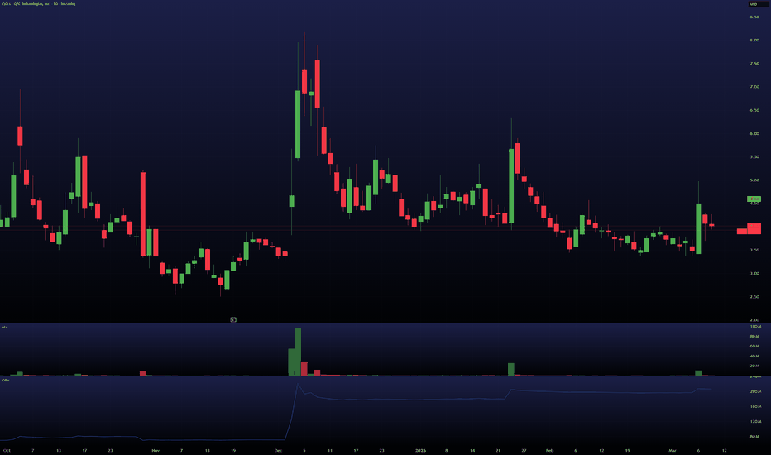The width and height of the screenshot is (771, 455).
Task: Select the Nov label on the time axis
Action: (156, 450)
